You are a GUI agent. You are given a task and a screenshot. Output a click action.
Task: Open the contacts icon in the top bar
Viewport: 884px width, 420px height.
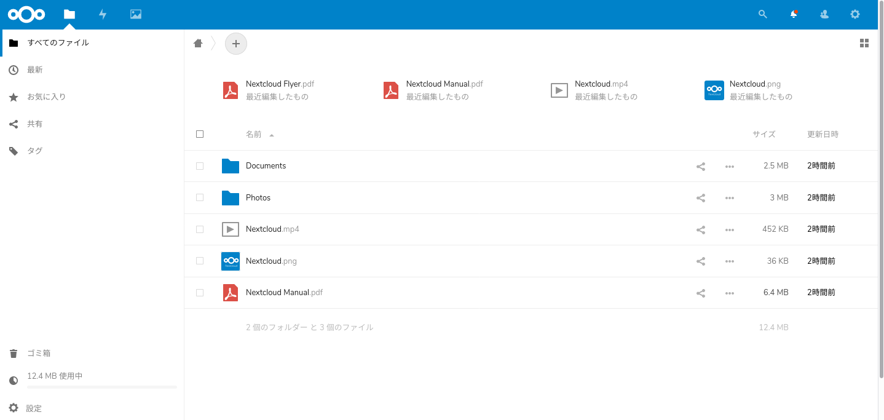(x=824, y=14)
